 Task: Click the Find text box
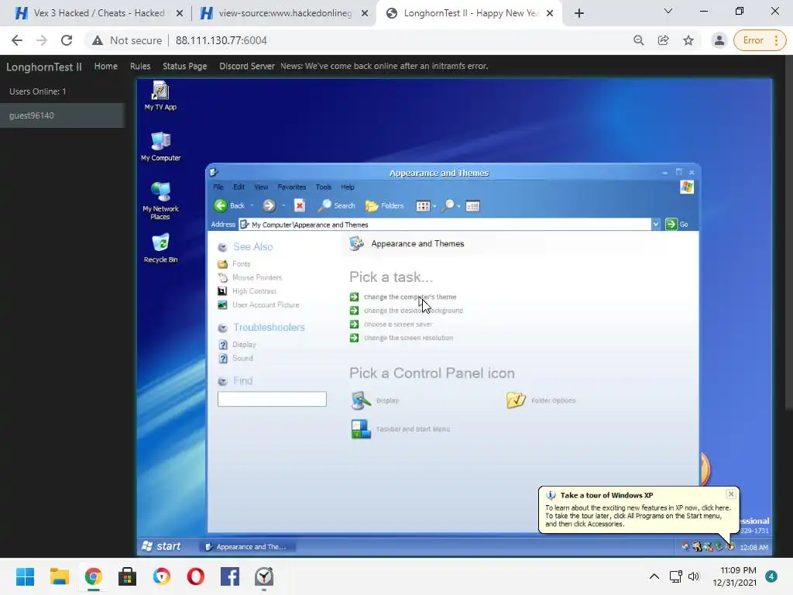point(272,399)
